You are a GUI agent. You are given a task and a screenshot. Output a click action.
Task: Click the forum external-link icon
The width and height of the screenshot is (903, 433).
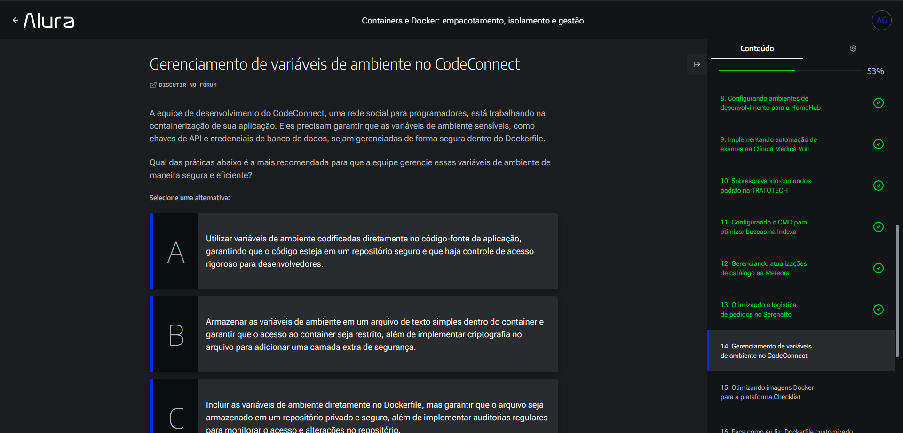click(153, 85)
